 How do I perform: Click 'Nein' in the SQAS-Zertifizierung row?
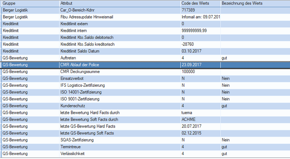pos(225,140)
